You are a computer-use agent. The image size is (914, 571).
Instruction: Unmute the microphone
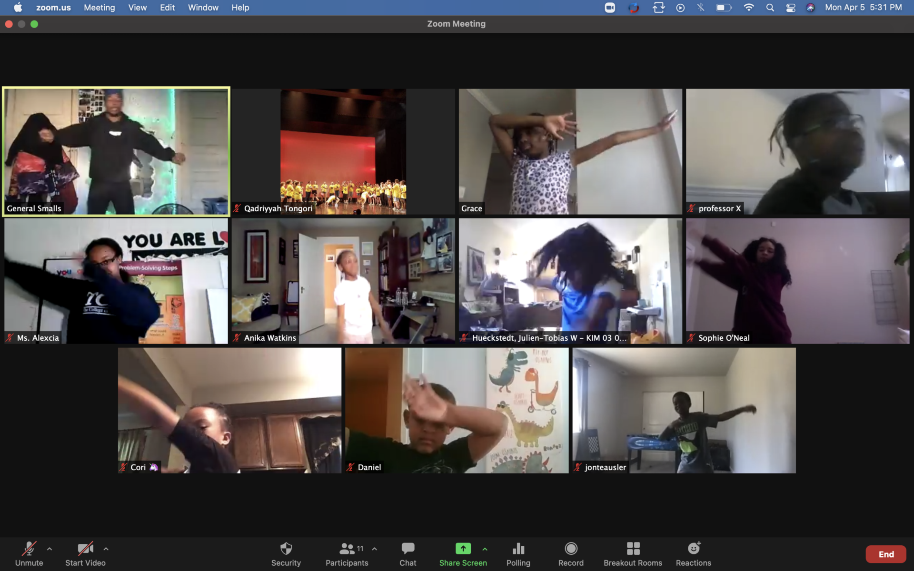point(29,549)
